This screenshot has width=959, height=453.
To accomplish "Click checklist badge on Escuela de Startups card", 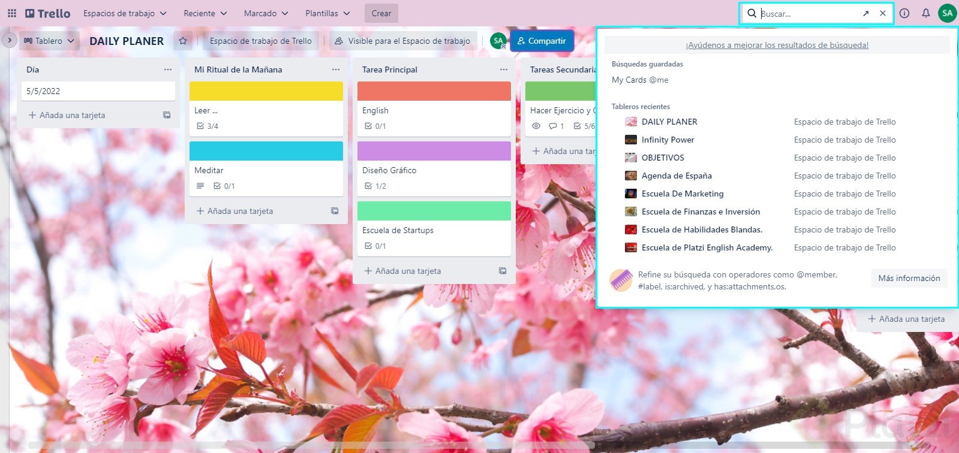I will 375,246.
